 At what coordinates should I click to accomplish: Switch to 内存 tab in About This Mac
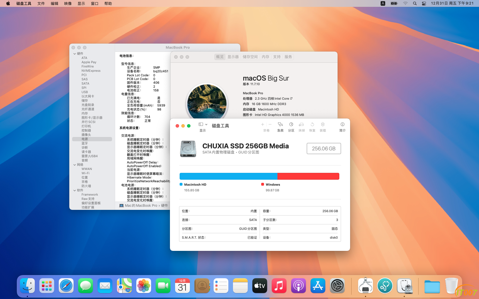click(x=265, y=57)
